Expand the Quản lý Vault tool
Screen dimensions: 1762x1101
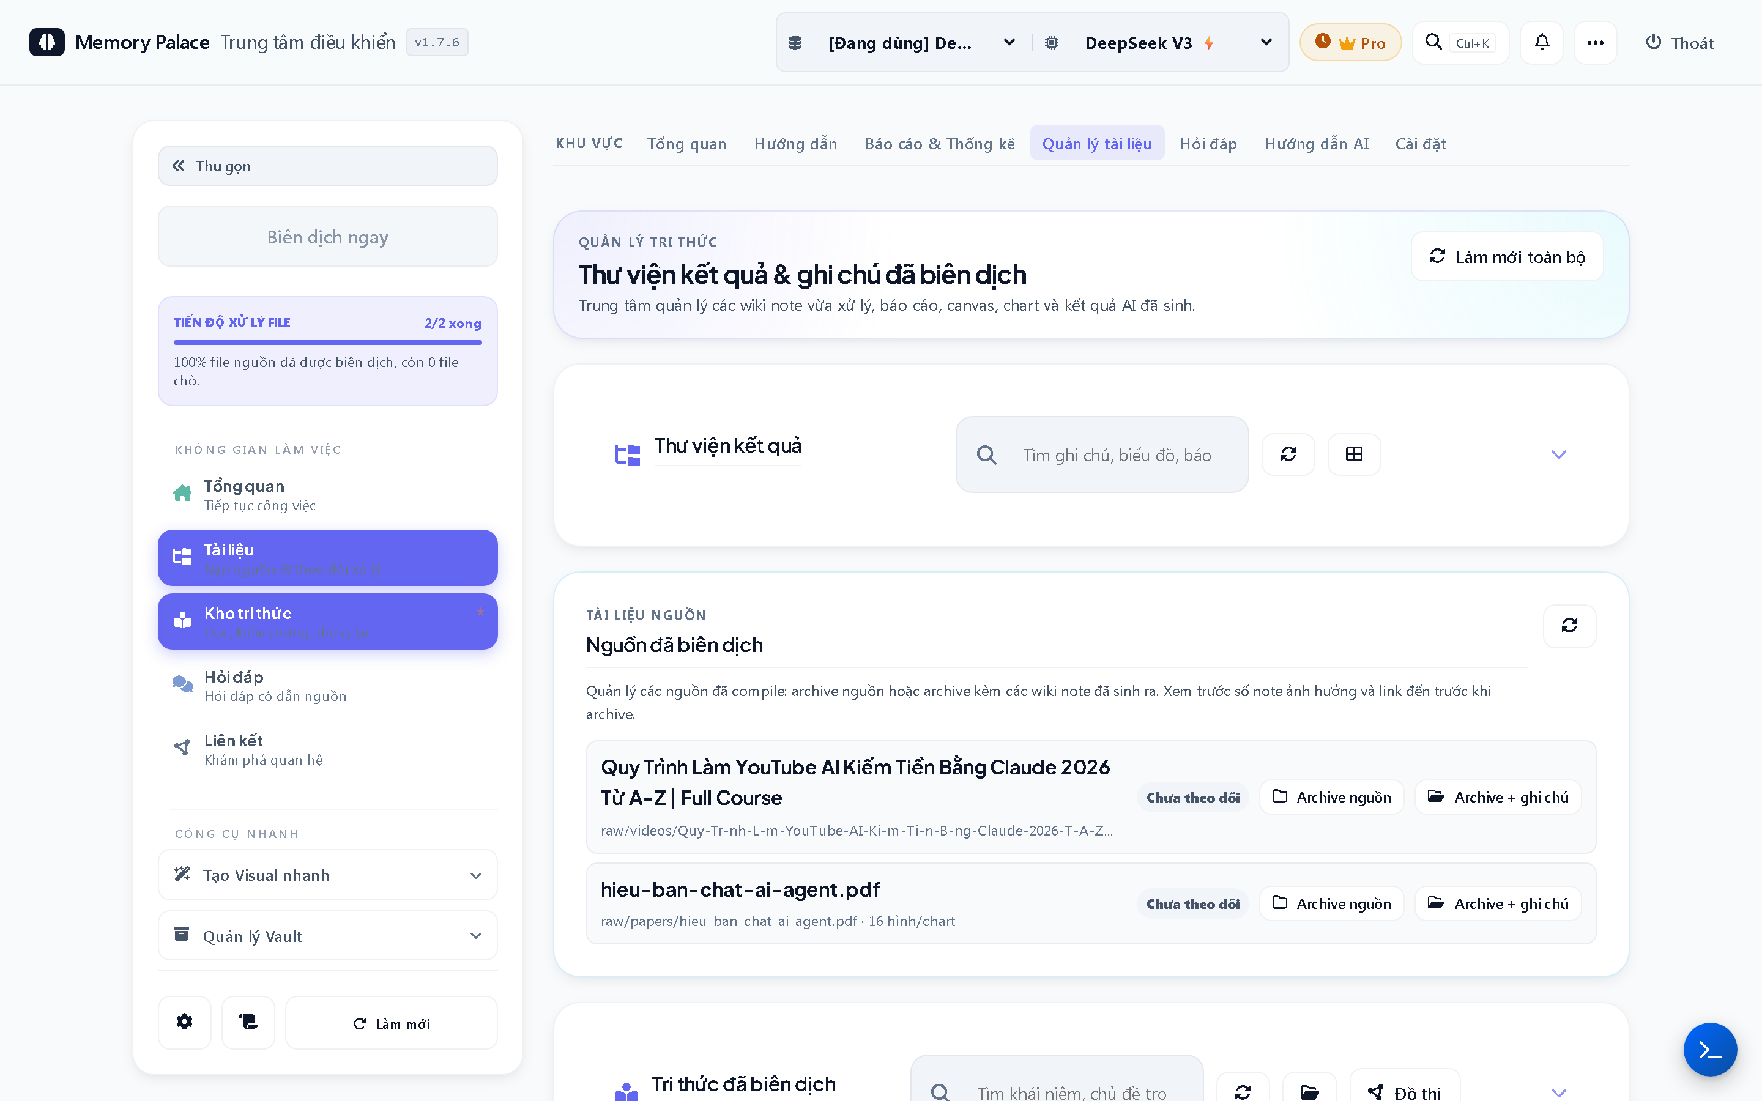[328, 936]
